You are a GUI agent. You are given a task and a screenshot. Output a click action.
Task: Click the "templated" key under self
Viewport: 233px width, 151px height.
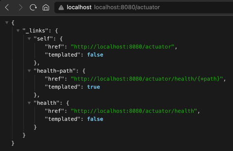(63, 55)
